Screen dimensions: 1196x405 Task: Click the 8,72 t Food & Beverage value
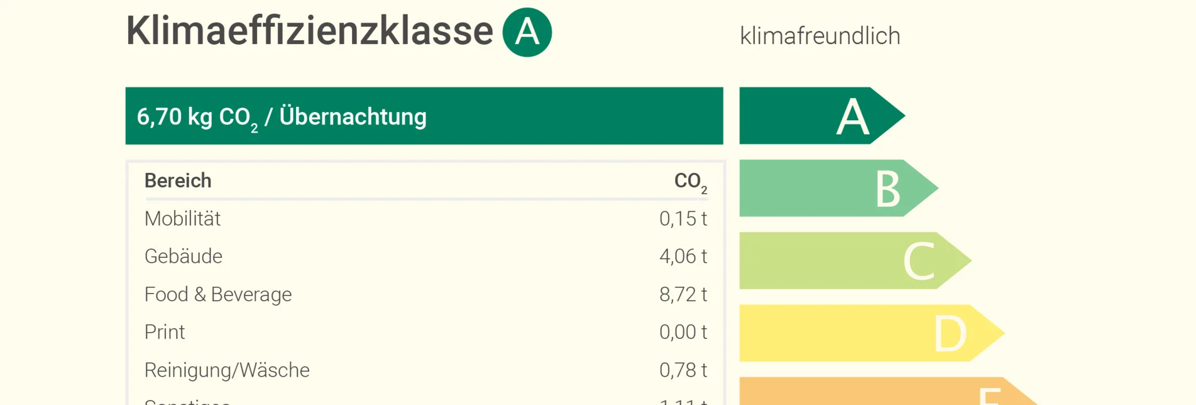(683, 294)
